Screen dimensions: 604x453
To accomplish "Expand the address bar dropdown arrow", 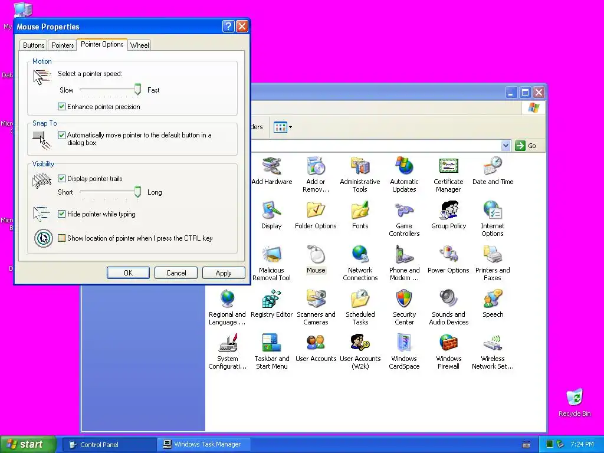I will pyautogui.click(x=506, y=146).
